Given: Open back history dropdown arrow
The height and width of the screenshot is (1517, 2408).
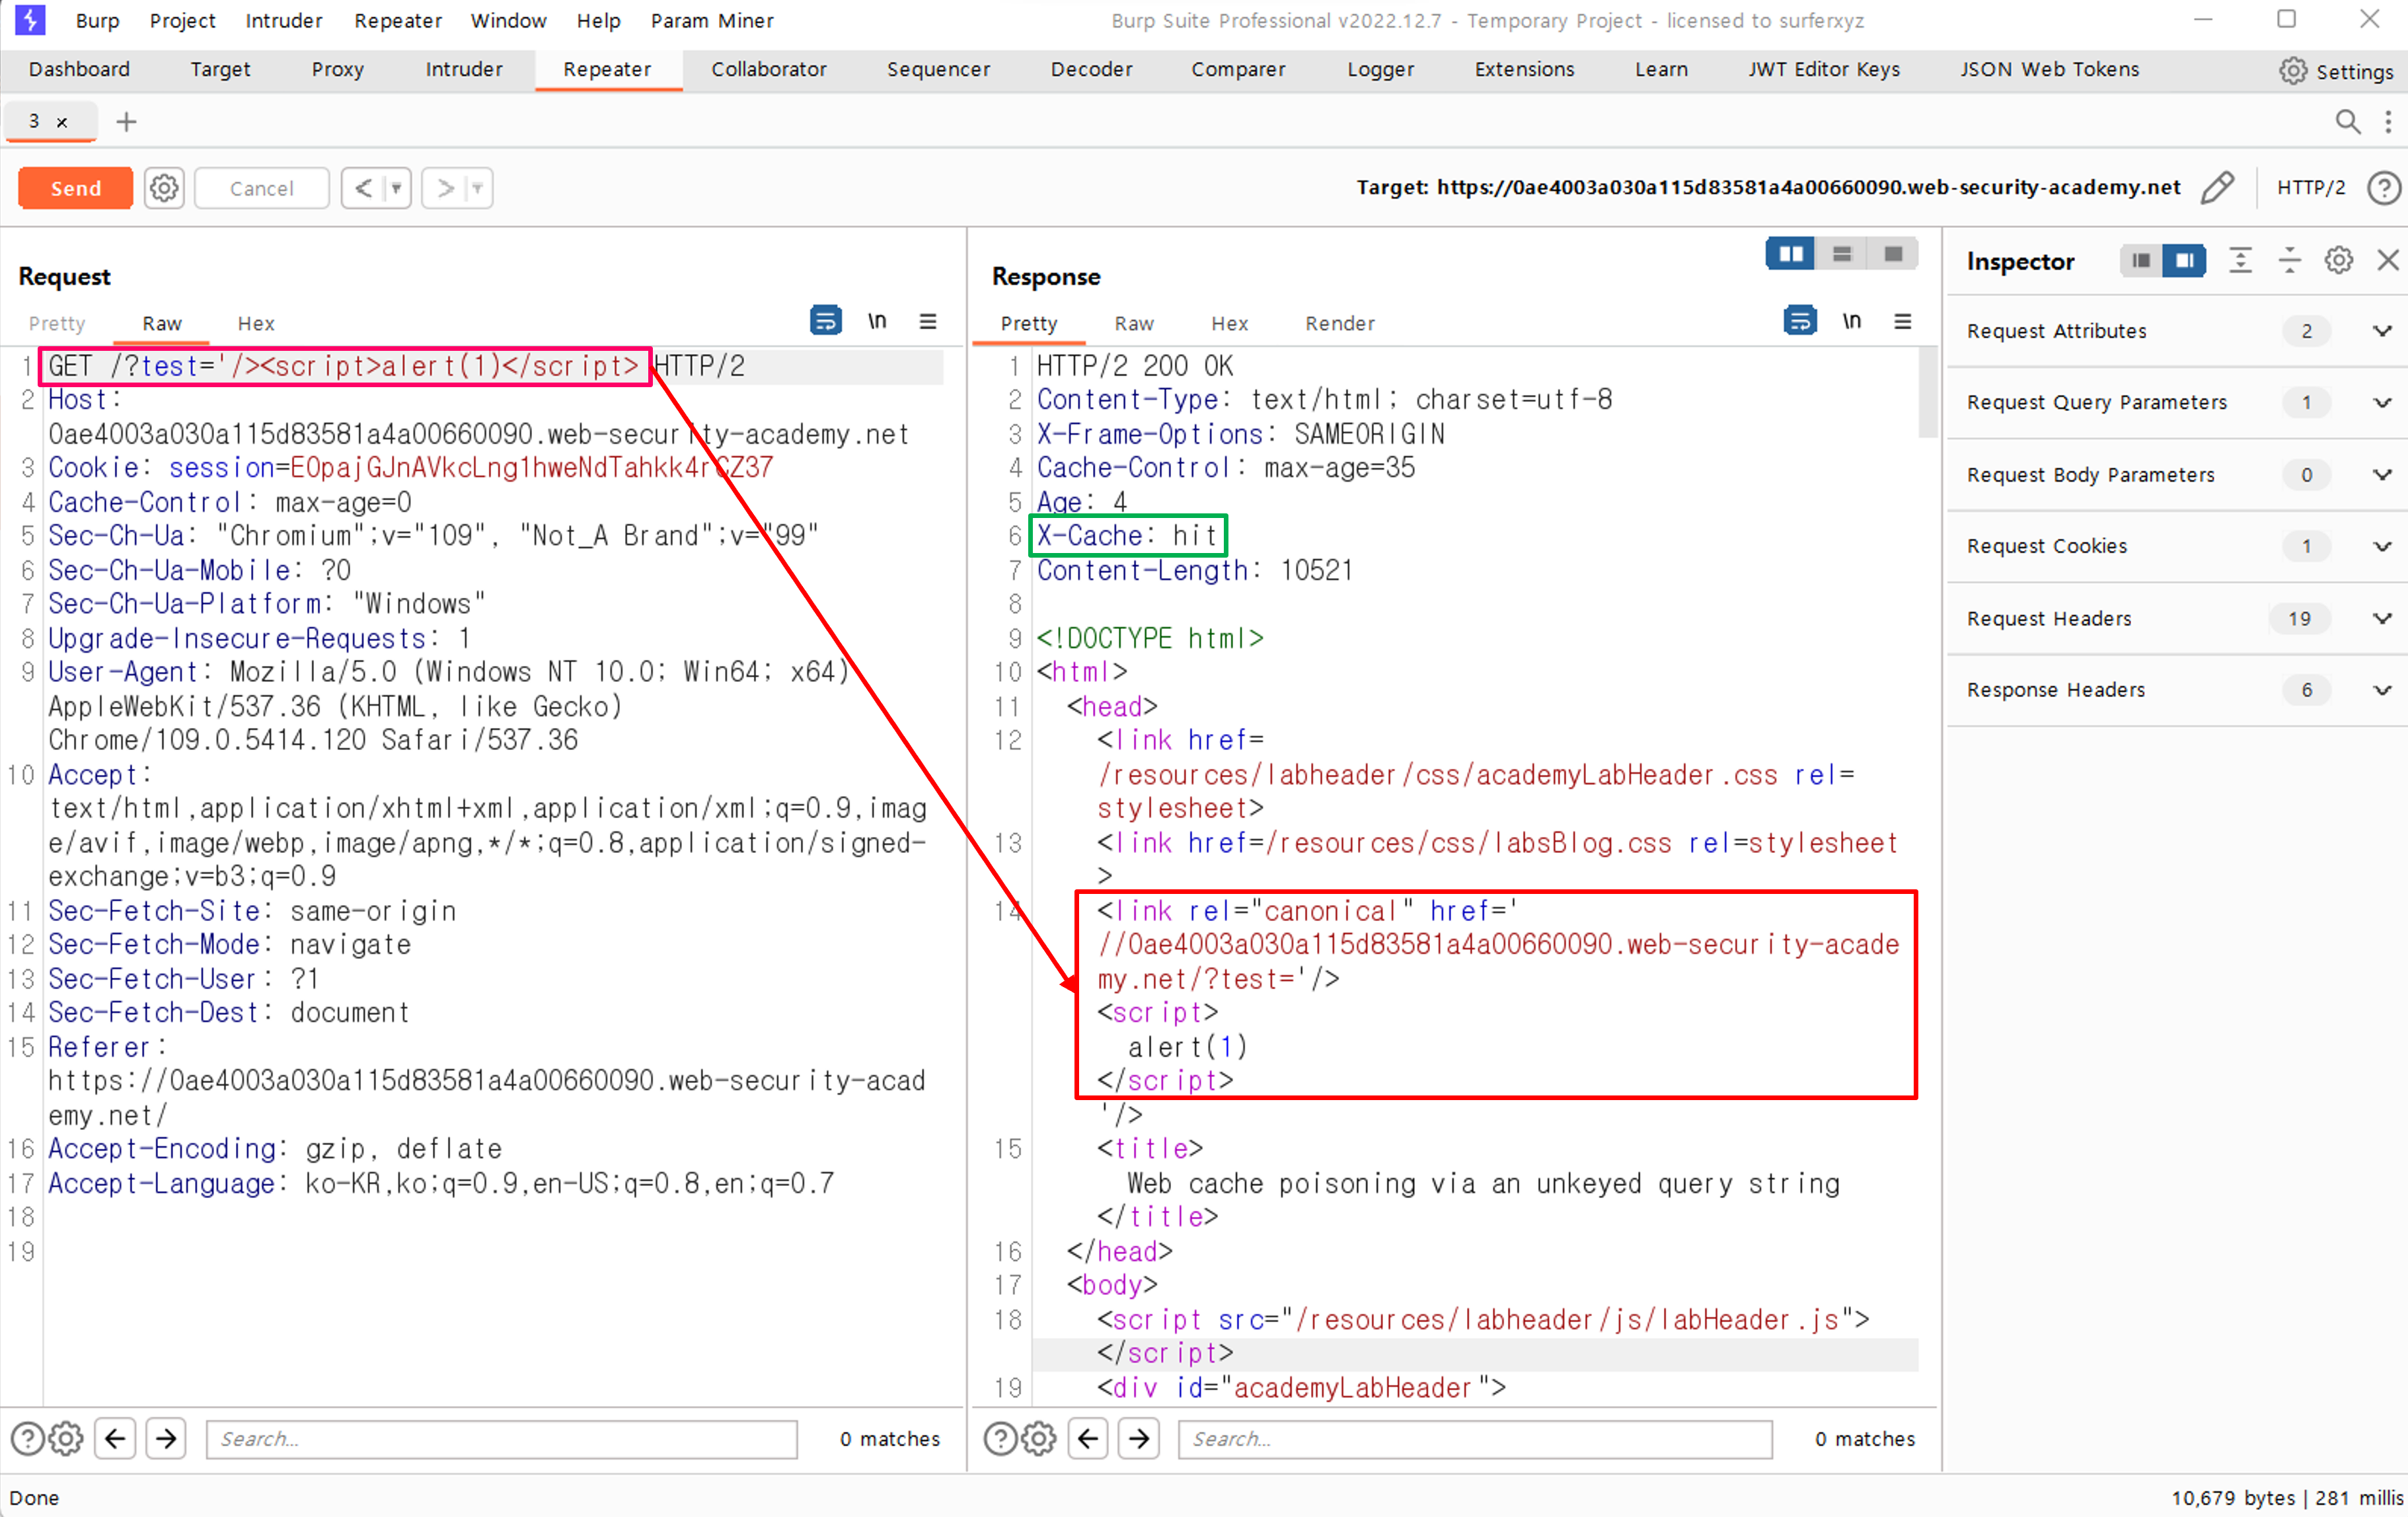Looking at the screenshot, I should click(x=397, y=188).
